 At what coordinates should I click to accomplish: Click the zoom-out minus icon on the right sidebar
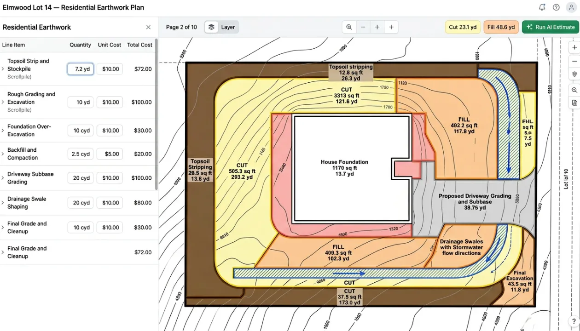coord(574,61)
